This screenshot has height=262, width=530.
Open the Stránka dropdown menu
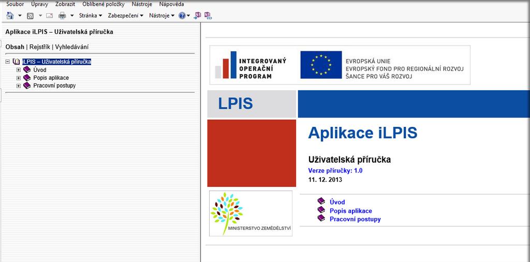(91, 16)
